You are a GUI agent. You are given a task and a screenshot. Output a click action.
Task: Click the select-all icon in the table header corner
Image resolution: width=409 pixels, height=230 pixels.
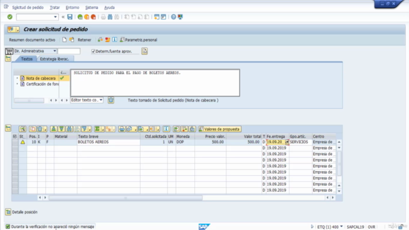15,136
